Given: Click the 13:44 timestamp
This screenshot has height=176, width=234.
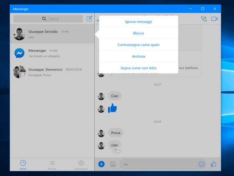Looking at the screenshot, I should [x=157, y=122].
